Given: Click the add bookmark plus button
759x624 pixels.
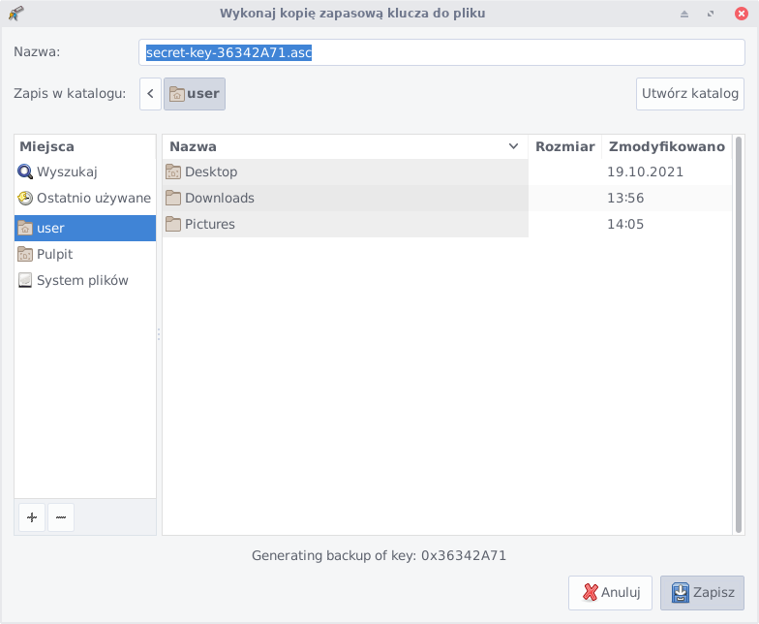Looking at the screenshot, I should click(32, 517).
